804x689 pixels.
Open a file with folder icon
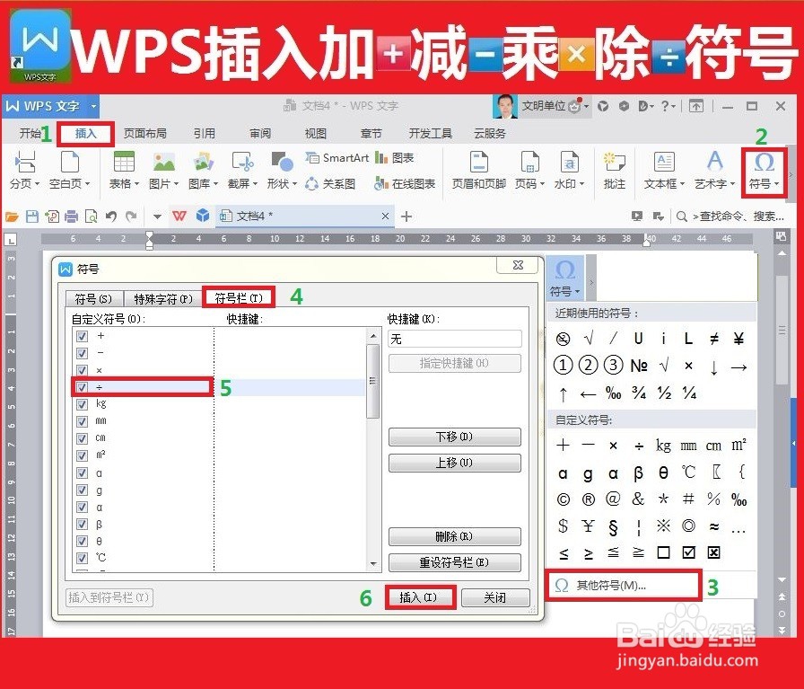click(x=12, y=216)
